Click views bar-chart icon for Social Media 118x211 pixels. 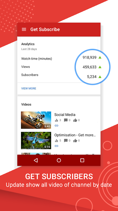tap(56, 120)
